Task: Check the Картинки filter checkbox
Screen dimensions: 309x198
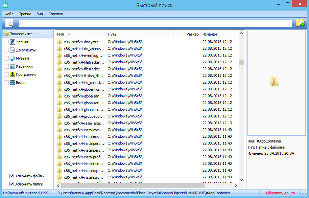Action: click(x=6, y=66)
